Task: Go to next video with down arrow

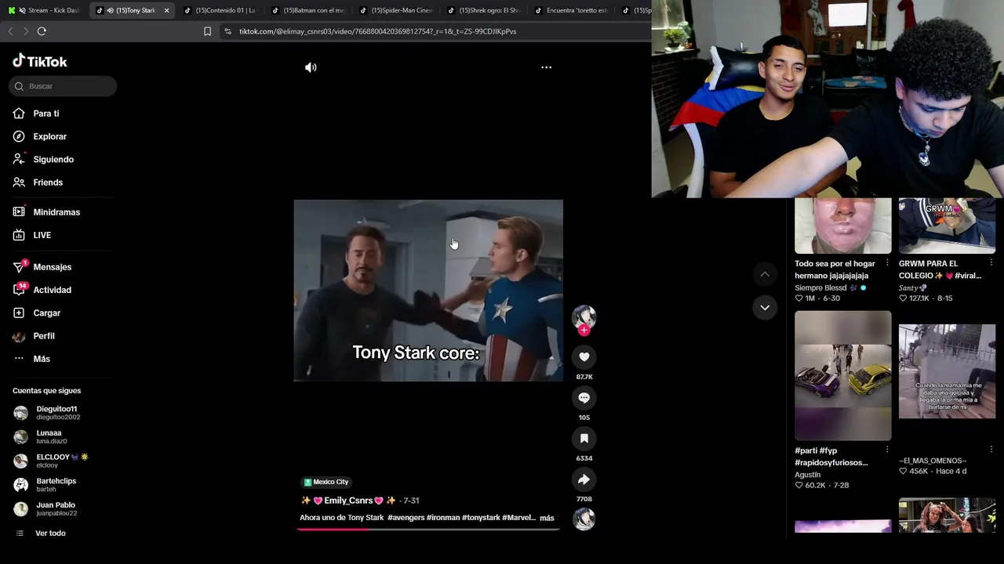Action: click(x=765, y=307)
